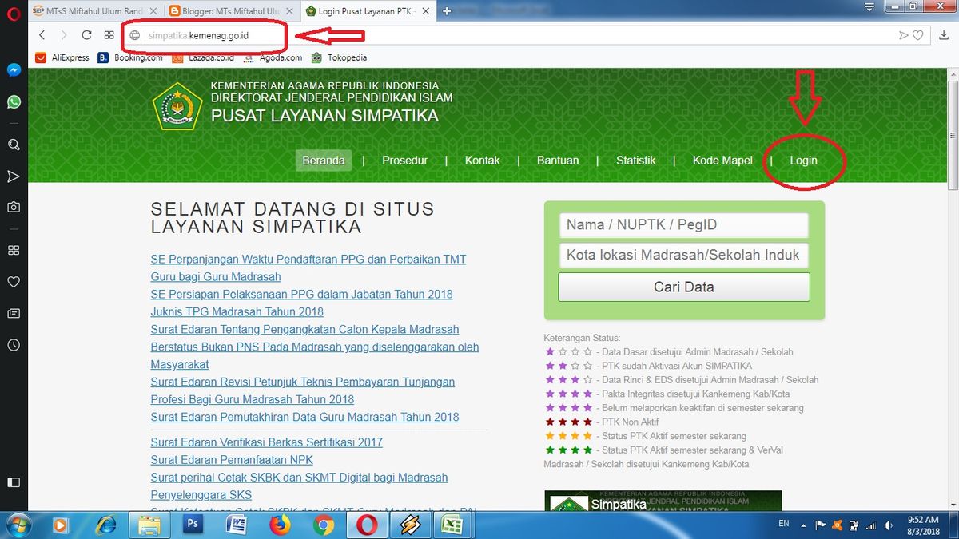The width and height of the screenshot is (959, 539).
Task: Take a snapshot with the sidebar camera icon
Action: tap(14, 207)
